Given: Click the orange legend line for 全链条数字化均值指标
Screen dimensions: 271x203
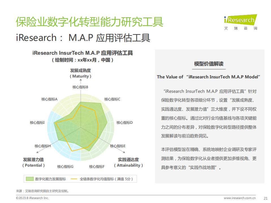Looking at the screenshot, I should point(74,179).
